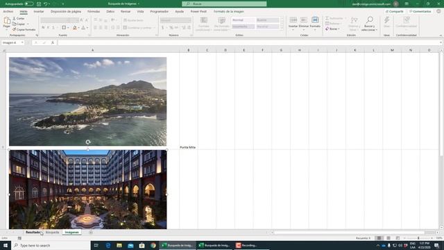Click the Copiar button
Viewport: 444px width, 250px height.
(19, 24)
